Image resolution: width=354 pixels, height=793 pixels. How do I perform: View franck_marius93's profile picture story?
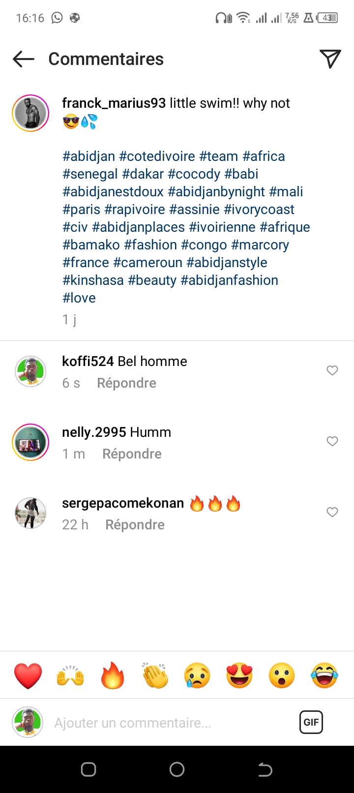coord(30,113)
